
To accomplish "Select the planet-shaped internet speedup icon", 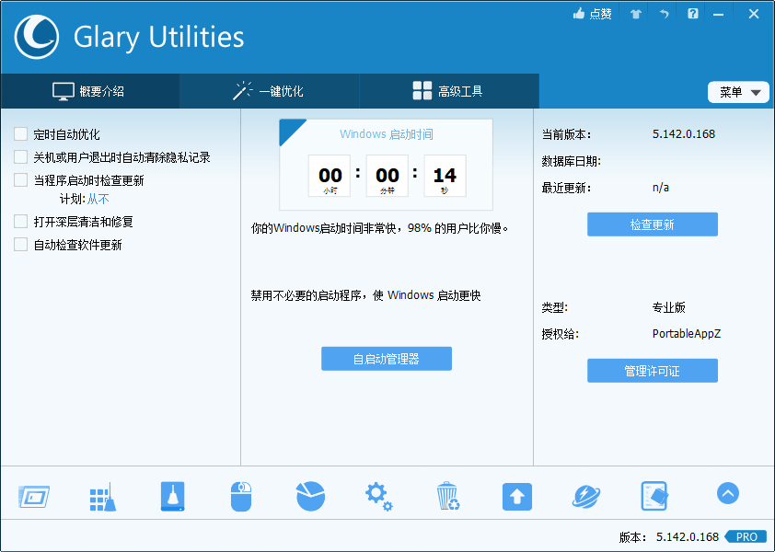I will [x=586, y=496].
